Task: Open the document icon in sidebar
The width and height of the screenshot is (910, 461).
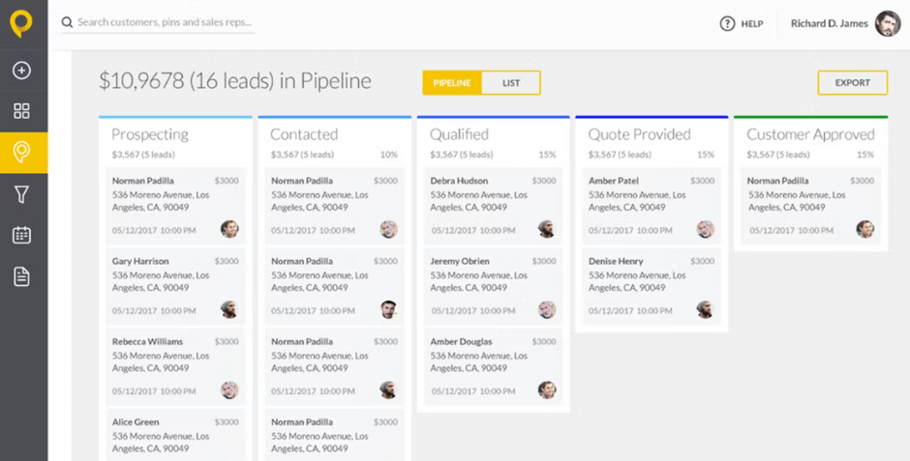Action: [21, 276]
